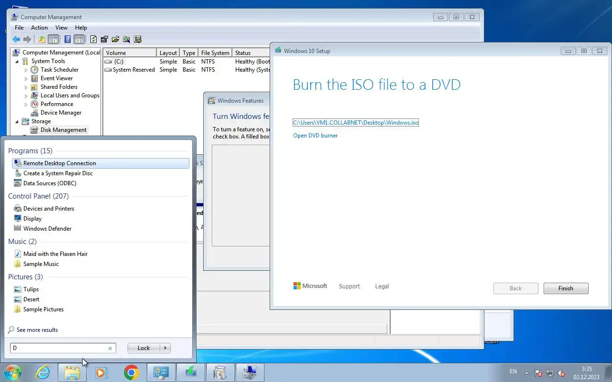Expand the Shared Folders tree node
The width and height of the screenshot is (612, 382).
(26, 87)
